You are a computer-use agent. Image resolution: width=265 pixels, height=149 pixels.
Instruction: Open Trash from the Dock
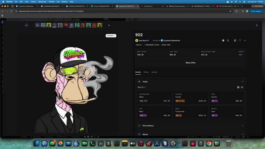tap(228, 144)
